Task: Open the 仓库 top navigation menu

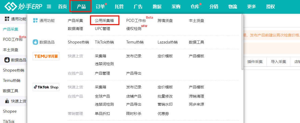Action: point(195,6)
